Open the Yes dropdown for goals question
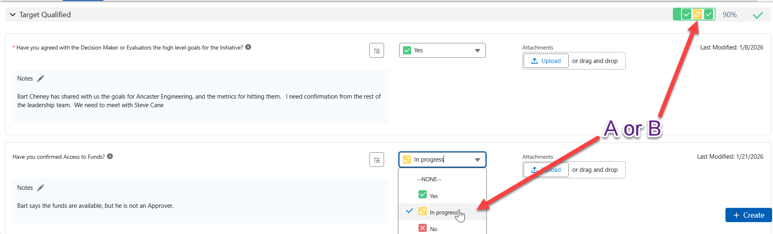 click(x=442, y=50)
